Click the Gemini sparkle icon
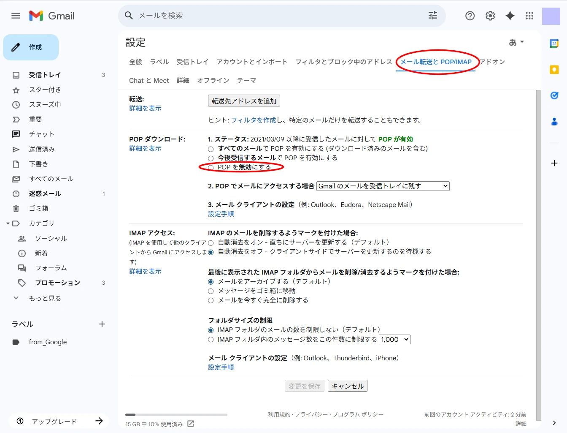The width and height of the screenshot is (567, 433). tap(510, 16)
